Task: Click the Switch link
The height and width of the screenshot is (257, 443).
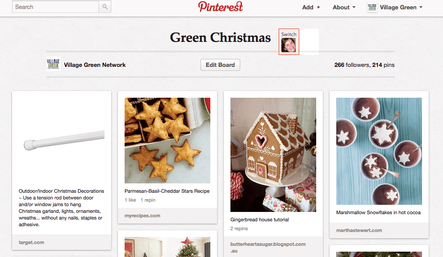Action: pos(289,34)
